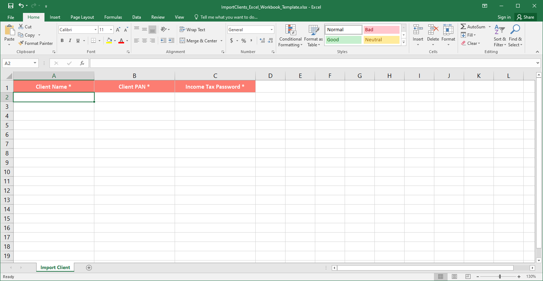
Task: Open the Calibri font name dropdown
Action: coord(95,30)
